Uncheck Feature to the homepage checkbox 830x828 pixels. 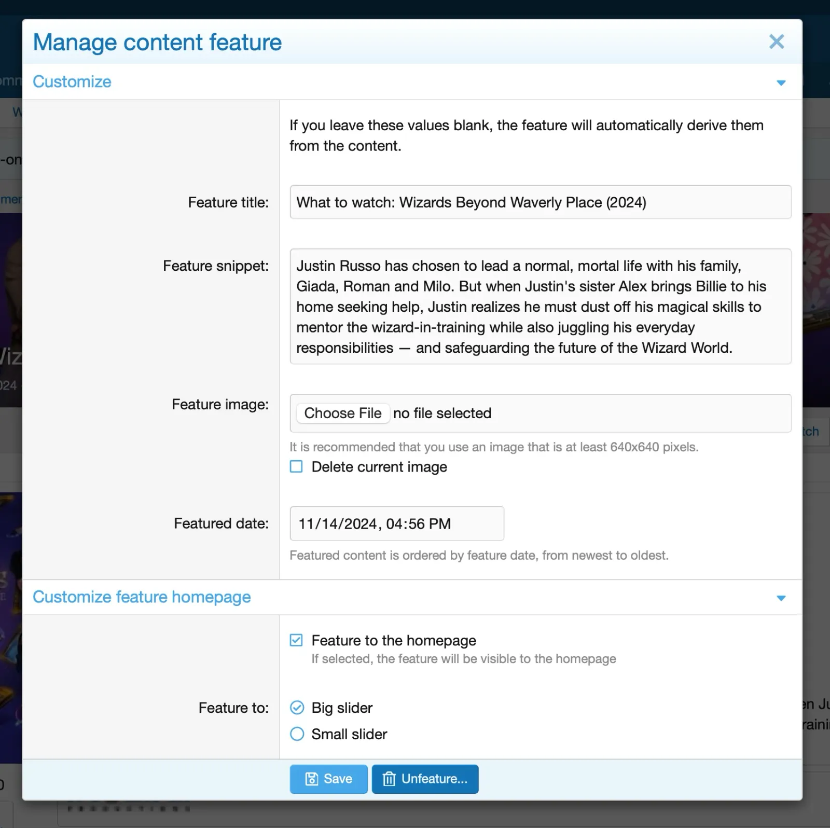pyautogui.click(x=296, y=640)
